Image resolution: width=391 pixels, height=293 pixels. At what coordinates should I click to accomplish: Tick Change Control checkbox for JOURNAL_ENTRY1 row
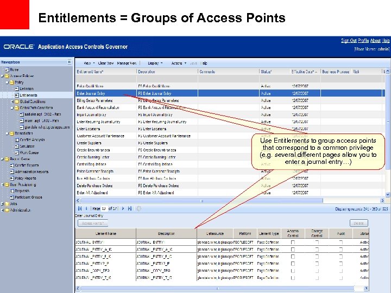(x=317, y=242)
